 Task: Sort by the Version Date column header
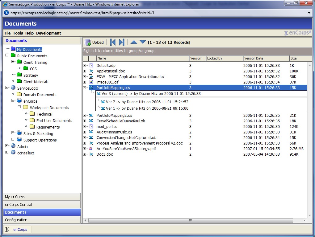click(x=266, y=58)
